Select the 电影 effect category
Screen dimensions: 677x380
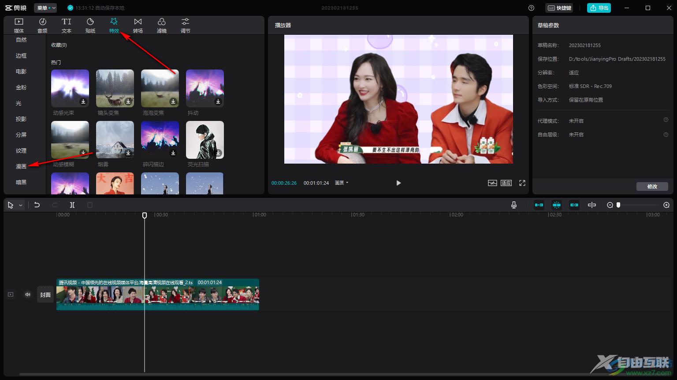pos(21,71)
